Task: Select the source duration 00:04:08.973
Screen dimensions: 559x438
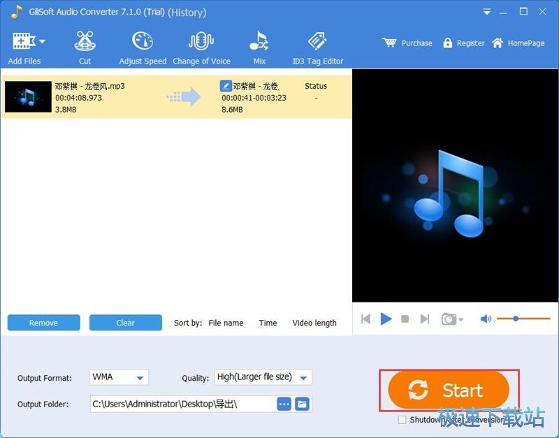Action: (78, 98)
